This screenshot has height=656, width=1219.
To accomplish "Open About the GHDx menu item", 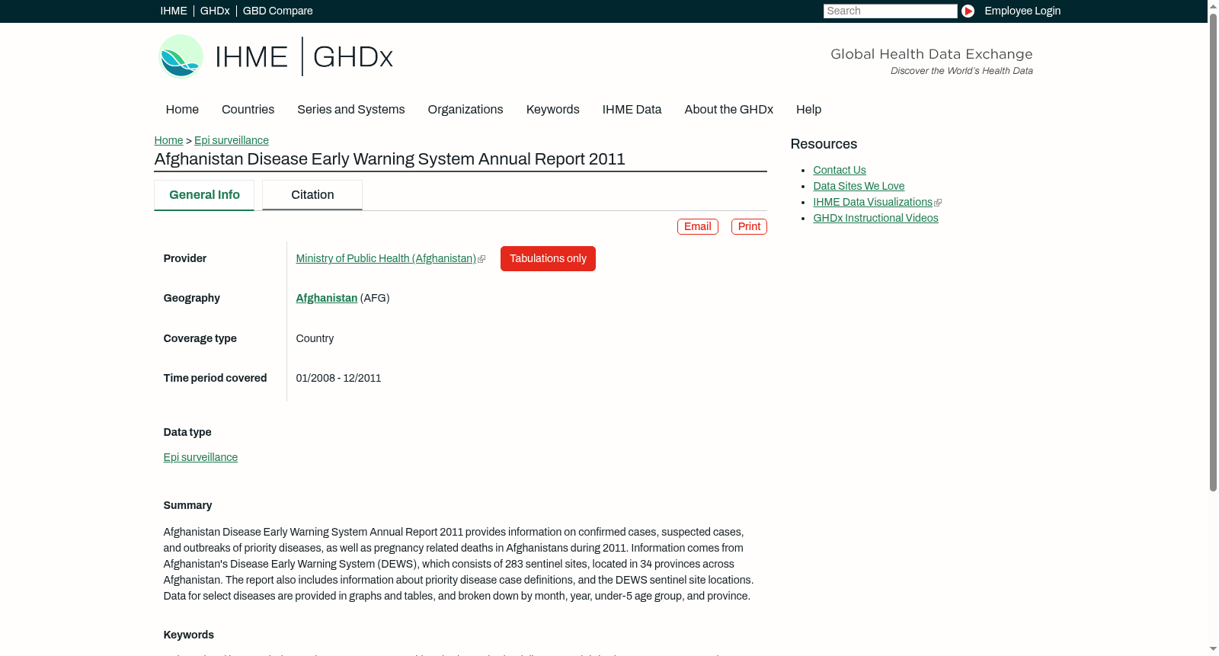I will [728, 110].
